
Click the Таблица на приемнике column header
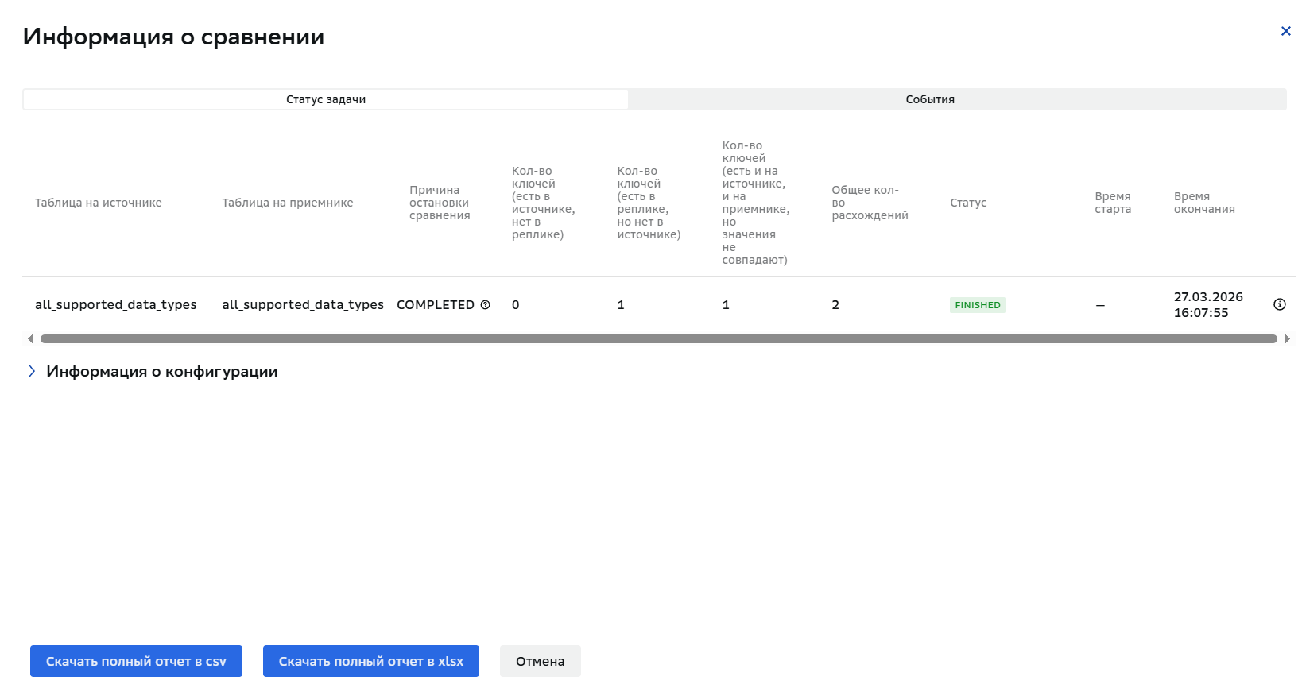coord(288,203)
